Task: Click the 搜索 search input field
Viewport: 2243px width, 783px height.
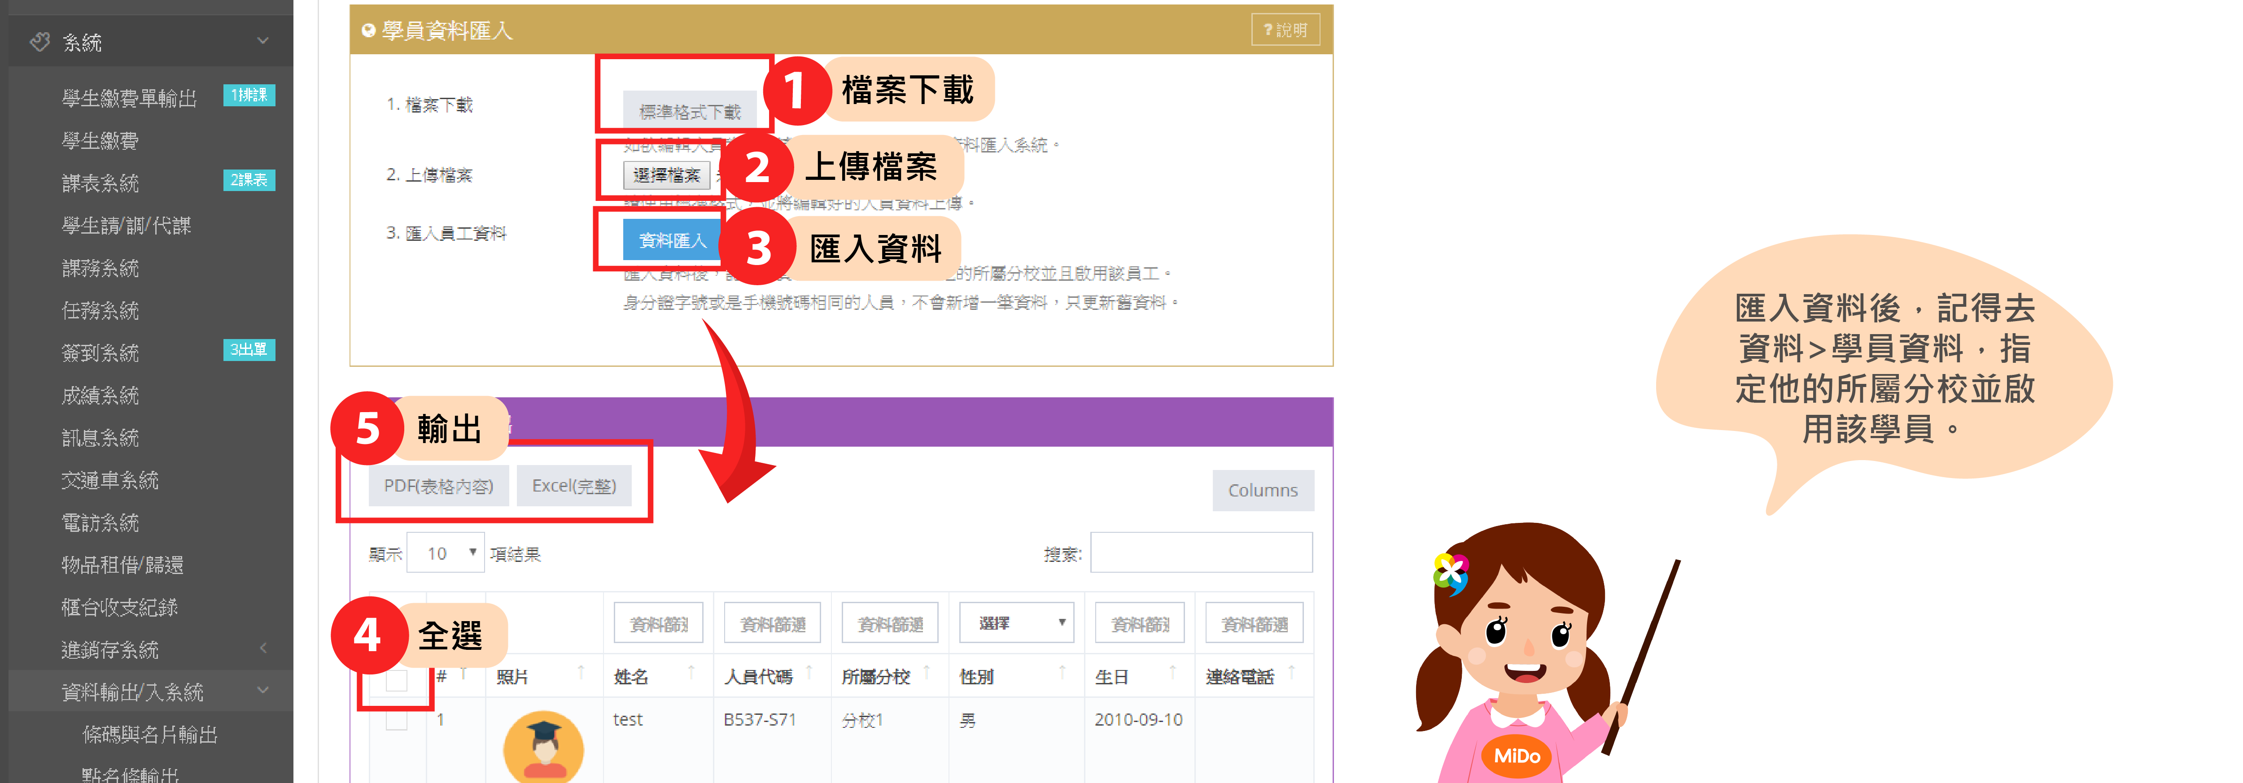Action: (1201, 553)
